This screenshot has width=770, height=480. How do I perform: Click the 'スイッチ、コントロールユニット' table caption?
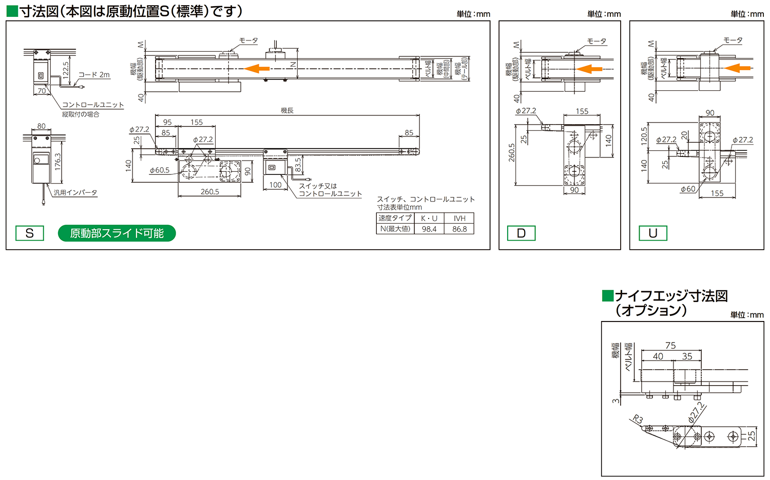click(x=426, y=199)
